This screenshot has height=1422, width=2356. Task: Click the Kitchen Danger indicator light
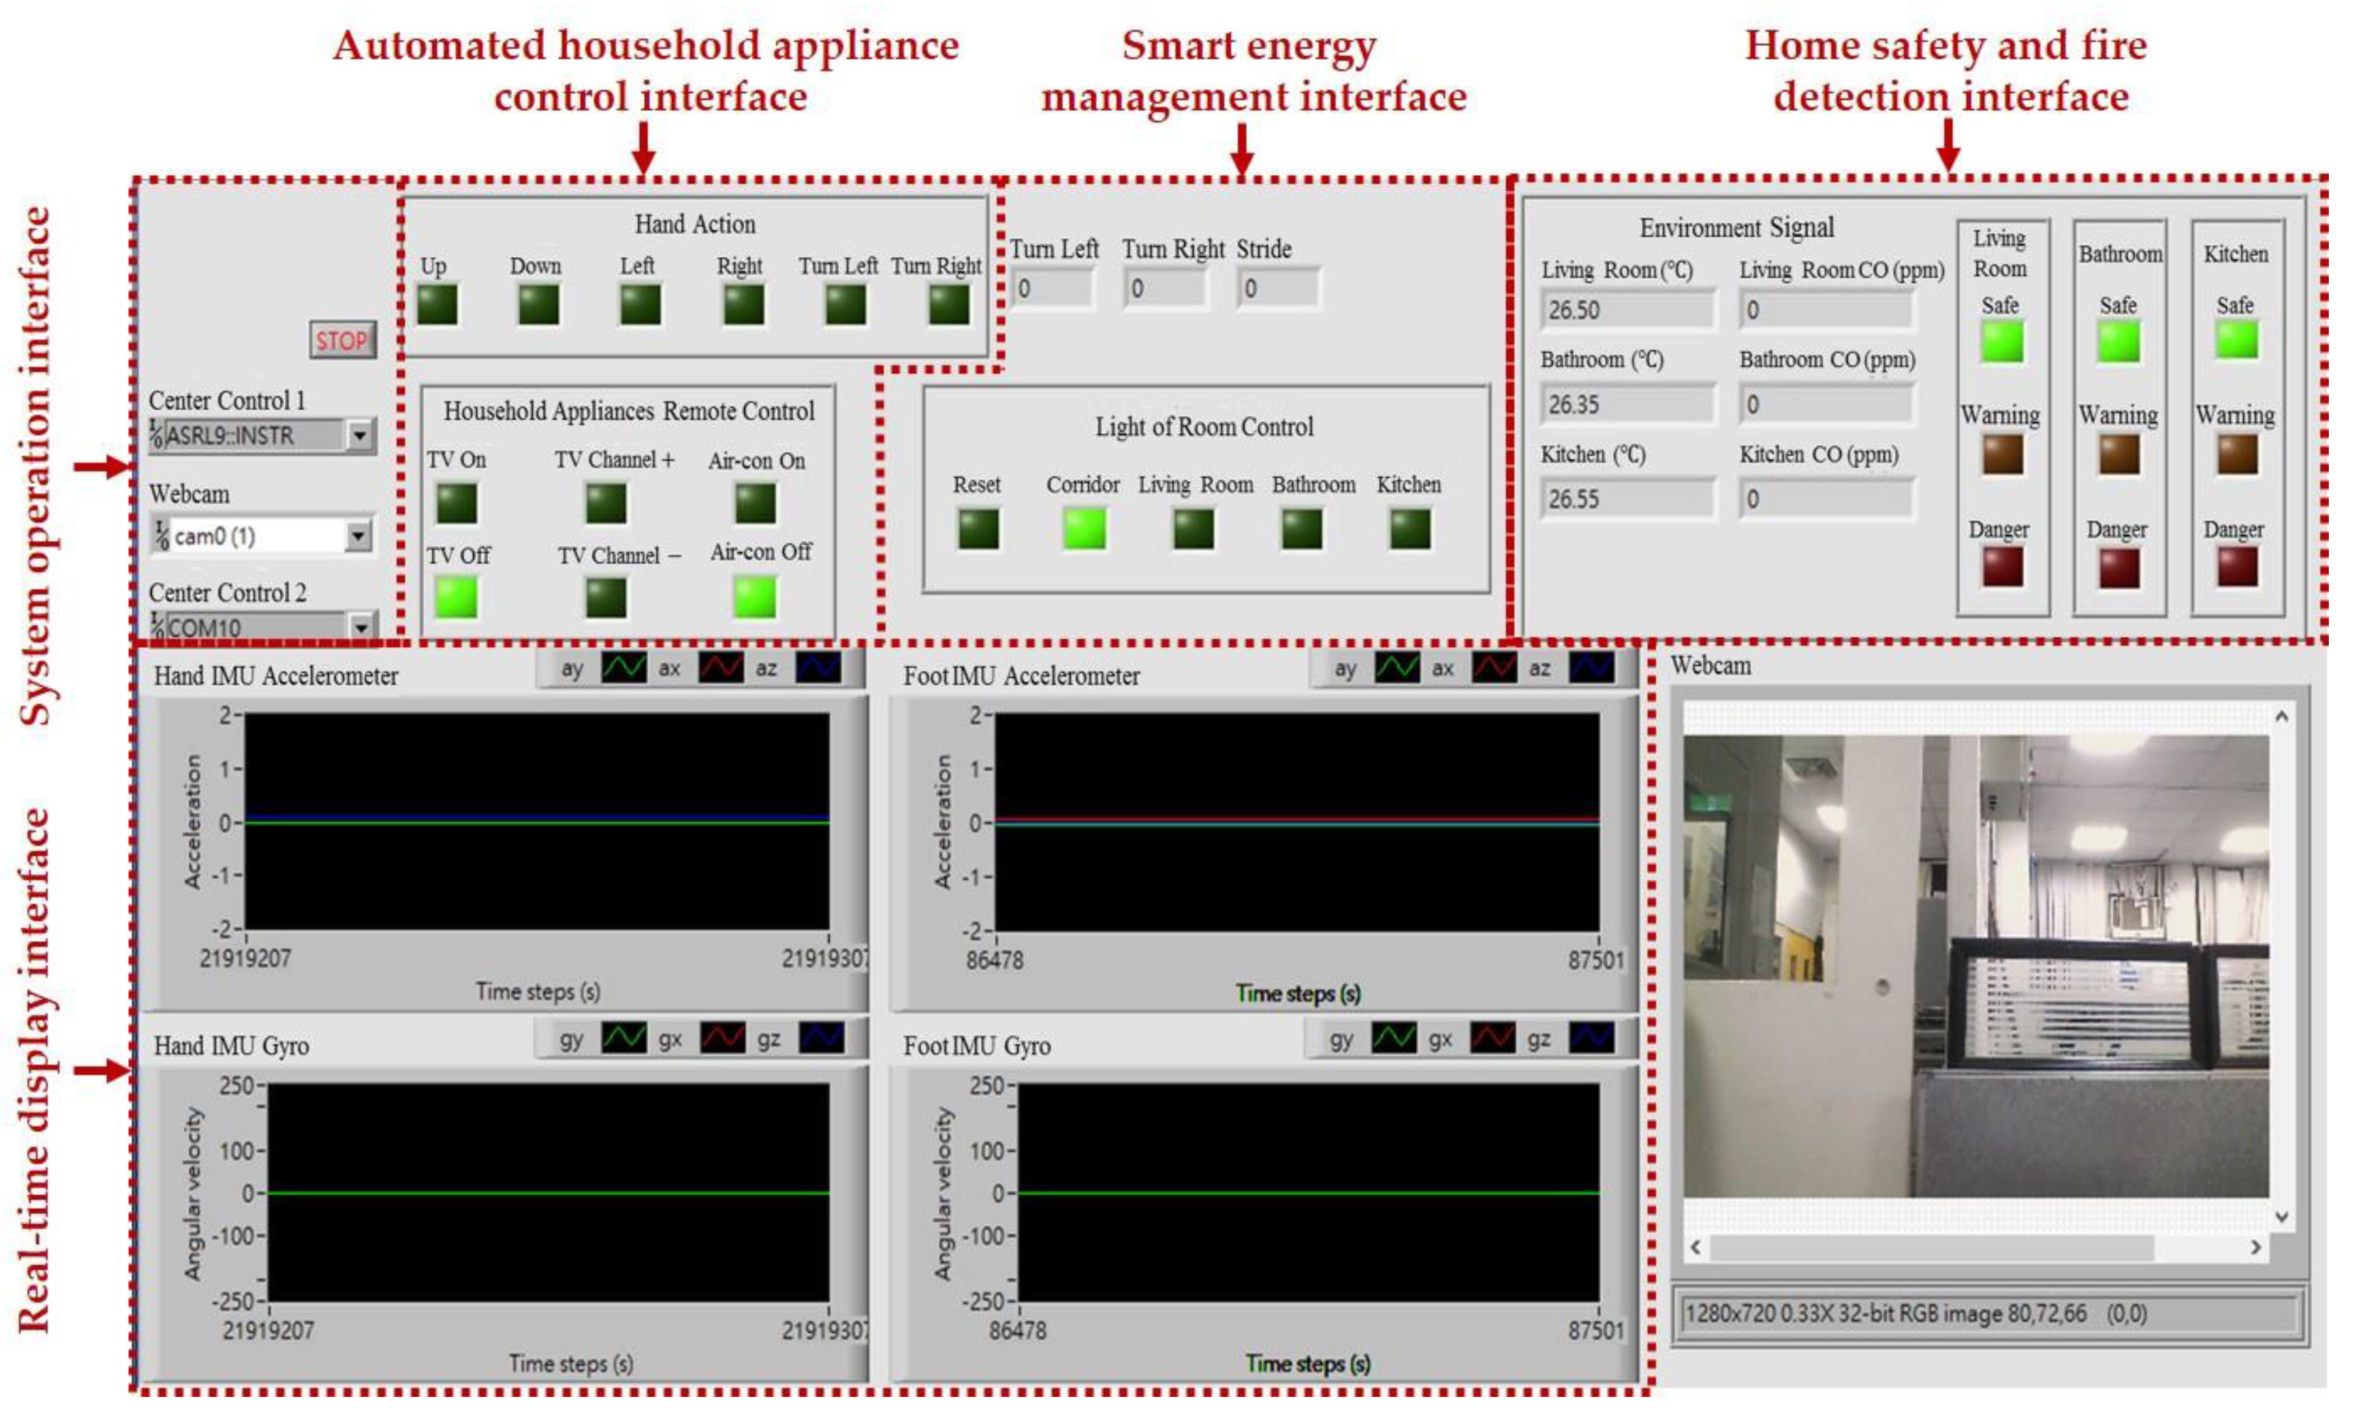coord(2238,566)
